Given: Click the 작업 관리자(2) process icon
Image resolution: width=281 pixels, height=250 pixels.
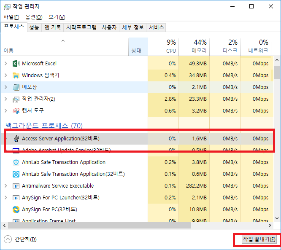Looking at the screenshot, I should pyautogui.click(x=16, y=99).
